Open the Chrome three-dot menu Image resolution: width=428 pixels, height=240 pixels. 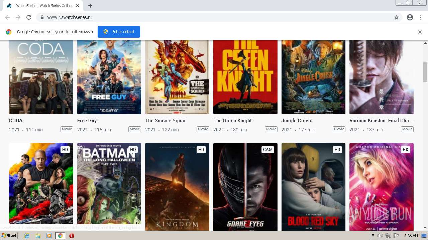[421, 17]
